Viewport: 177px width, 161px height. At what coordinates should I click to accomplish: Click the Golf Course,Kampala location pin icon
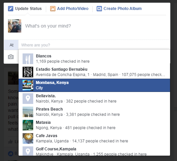coord(28,151)
